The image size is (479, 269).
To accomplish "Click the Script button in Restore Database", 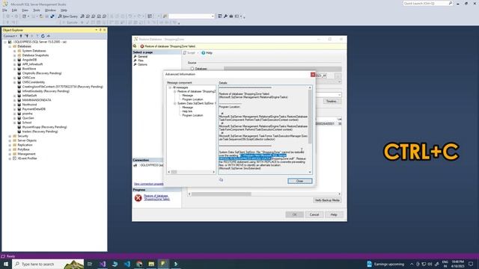I will coord(189,53).
